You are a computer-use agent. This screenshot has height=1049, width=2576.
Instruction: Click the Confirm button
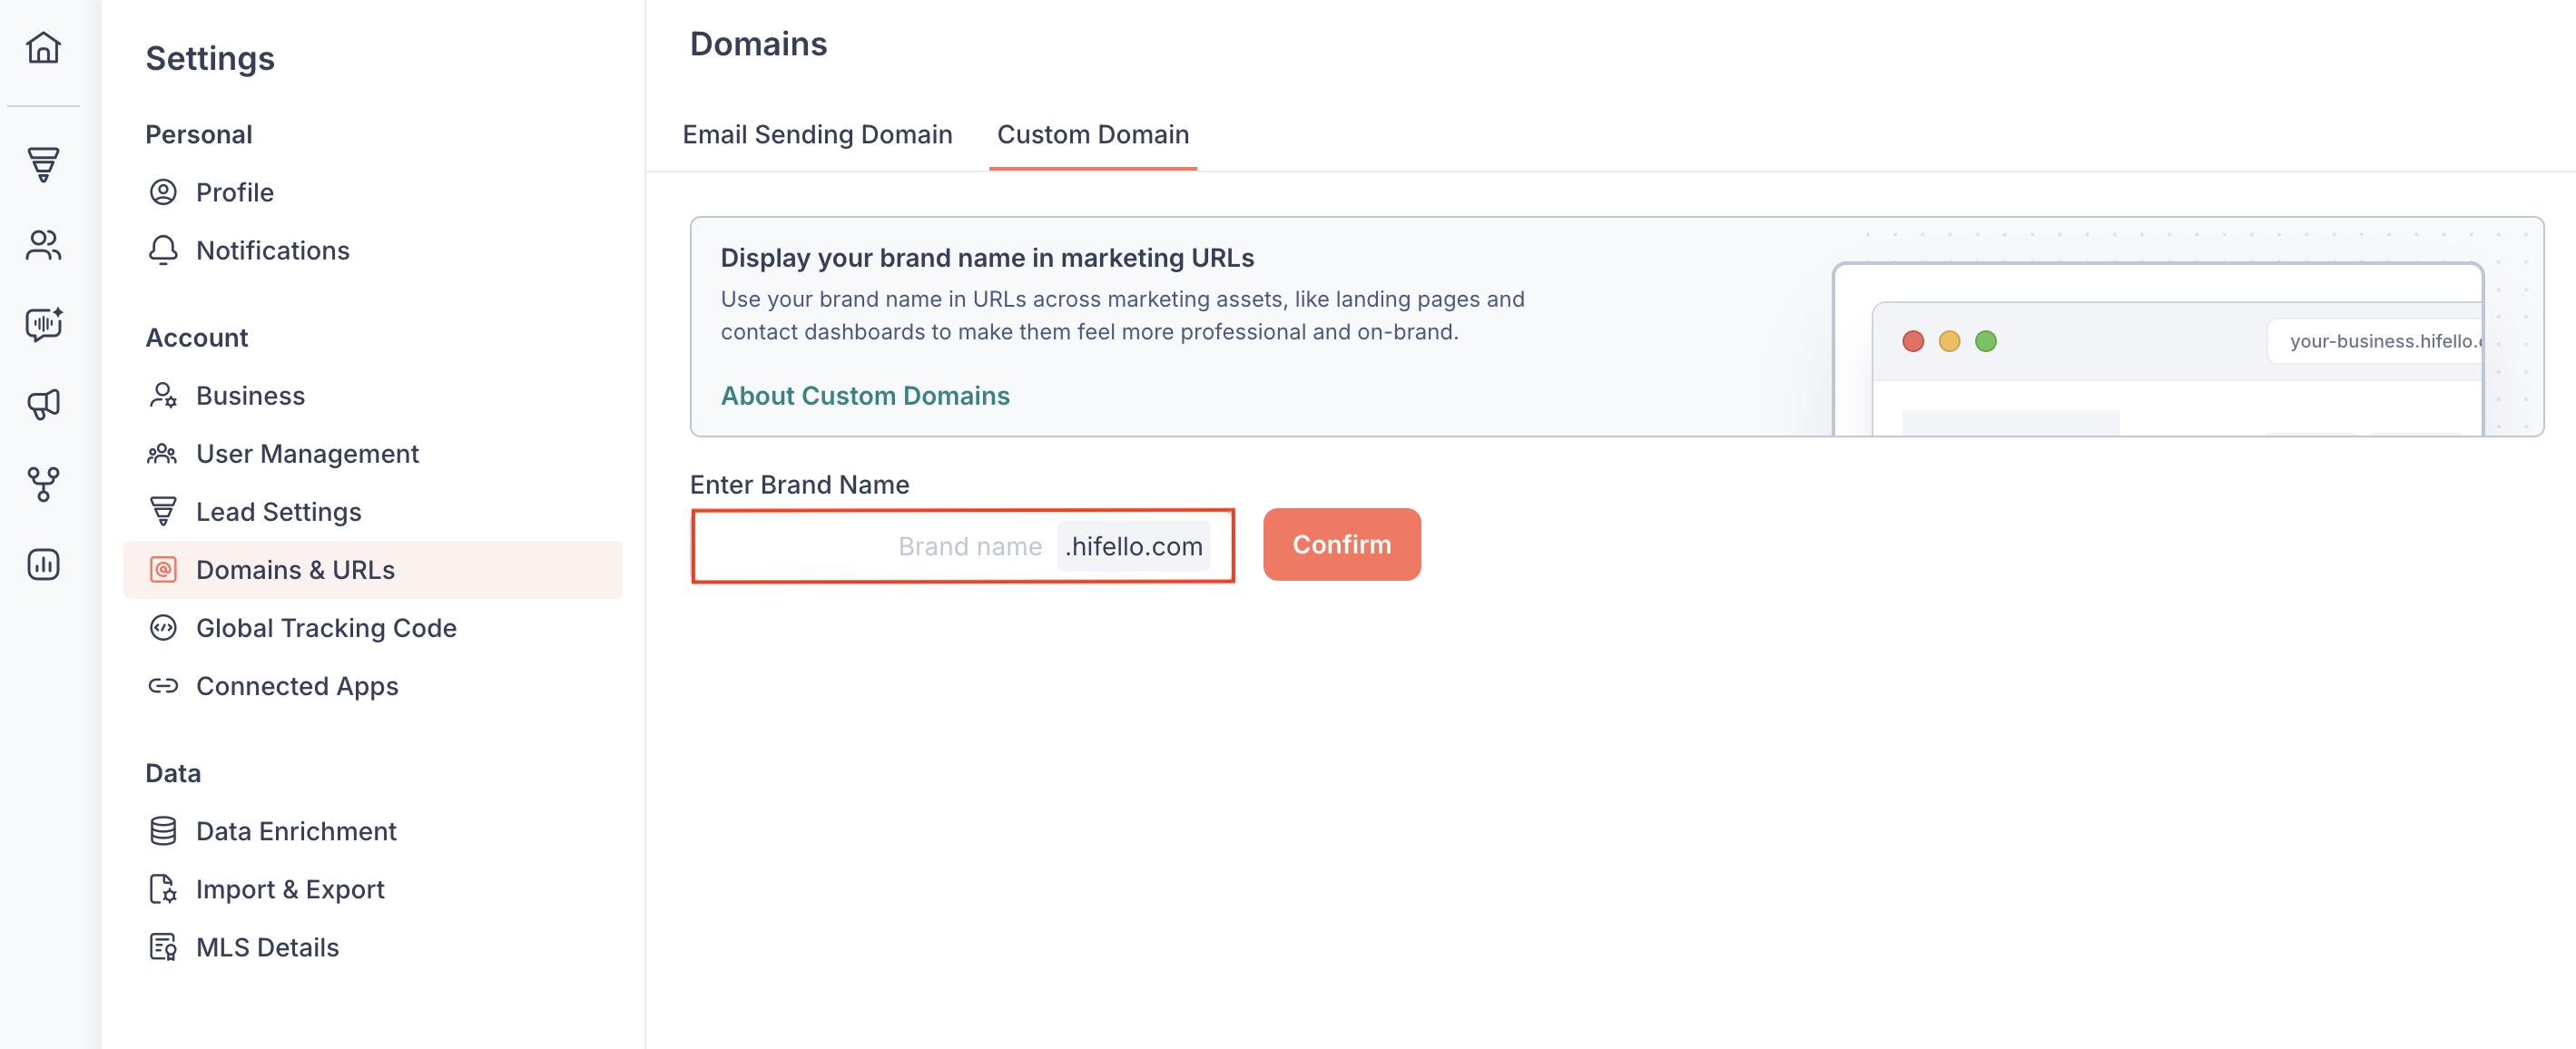pyautogui.click(x=1341, y=544)
